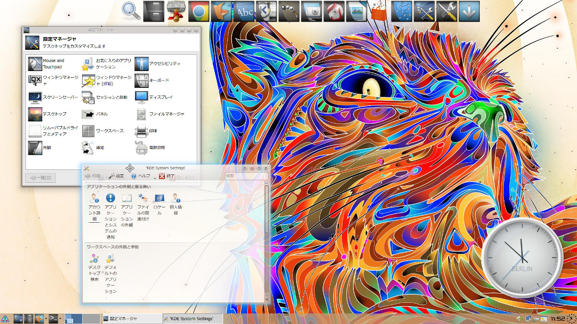Click the 11:52 panel clock
The width and height of the screenshot is (577, 324).
pyautogui.click(x=558, y=319)
